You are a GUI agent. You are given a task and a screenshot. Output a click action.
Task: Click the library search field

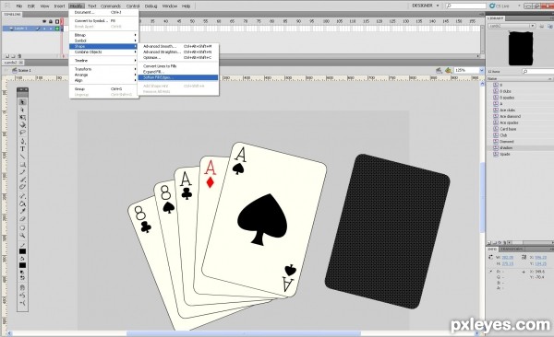(539, 72)
